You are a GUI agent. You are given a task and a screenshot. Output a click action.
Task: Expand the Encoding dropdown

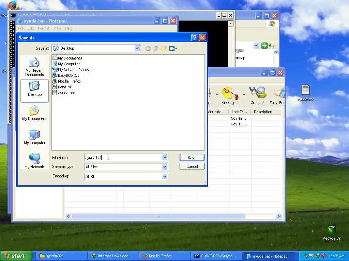(165, 176)
